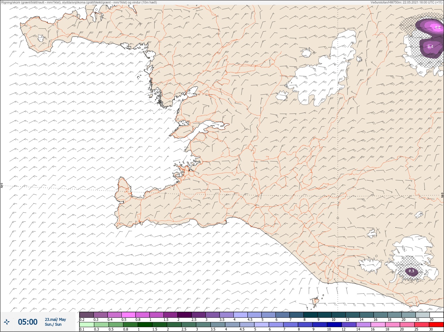Click the 0.4 precipitation contour label

click(430, 46)
